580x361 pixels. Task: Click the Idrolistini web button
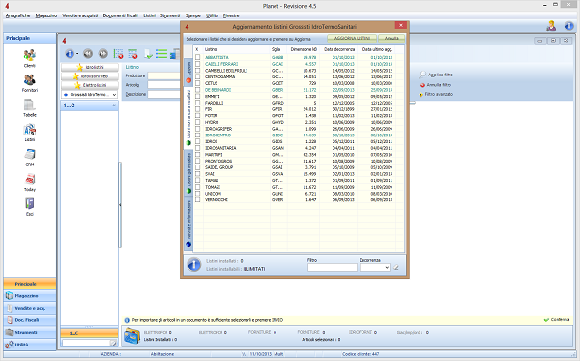90,76
